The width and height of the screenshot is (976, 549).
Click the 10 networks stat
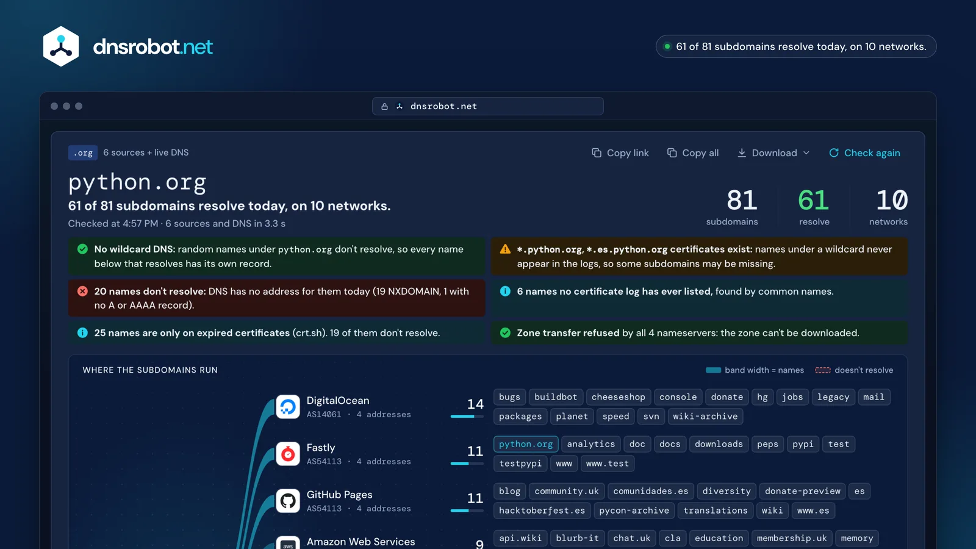pos(888,207)
